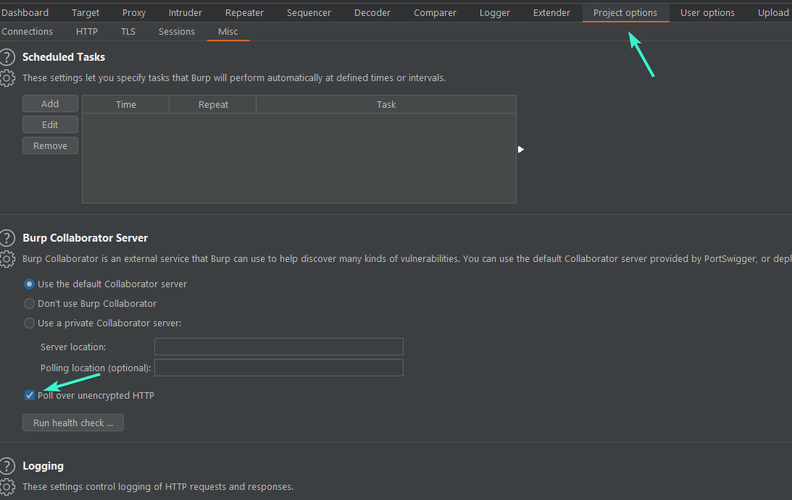Choose Don't use Burp Collaborator
Screen dimensions: 792x500
28,303
